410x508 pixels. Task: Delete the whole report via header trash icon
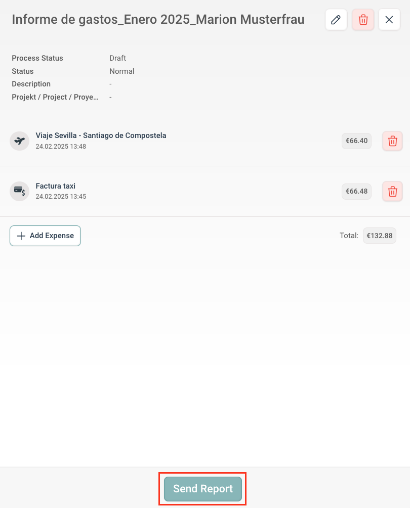pos(363,20)
